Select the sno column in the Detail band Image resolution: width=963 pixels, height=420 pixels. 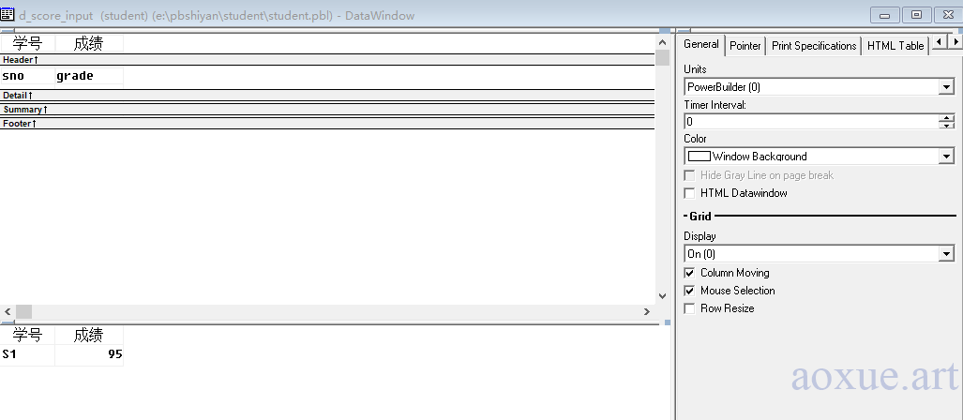[27, 76]
